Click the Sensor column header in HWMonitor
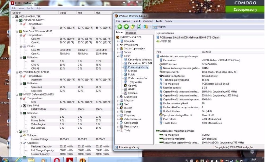Viewport: 265px width, 162px height. click(x=35, y=13)
